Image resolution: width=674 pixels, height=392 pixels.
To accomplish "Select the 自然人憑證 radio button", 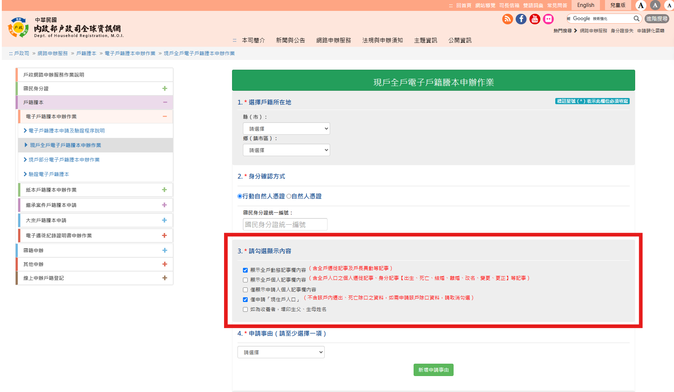I will tap(289, 196).
